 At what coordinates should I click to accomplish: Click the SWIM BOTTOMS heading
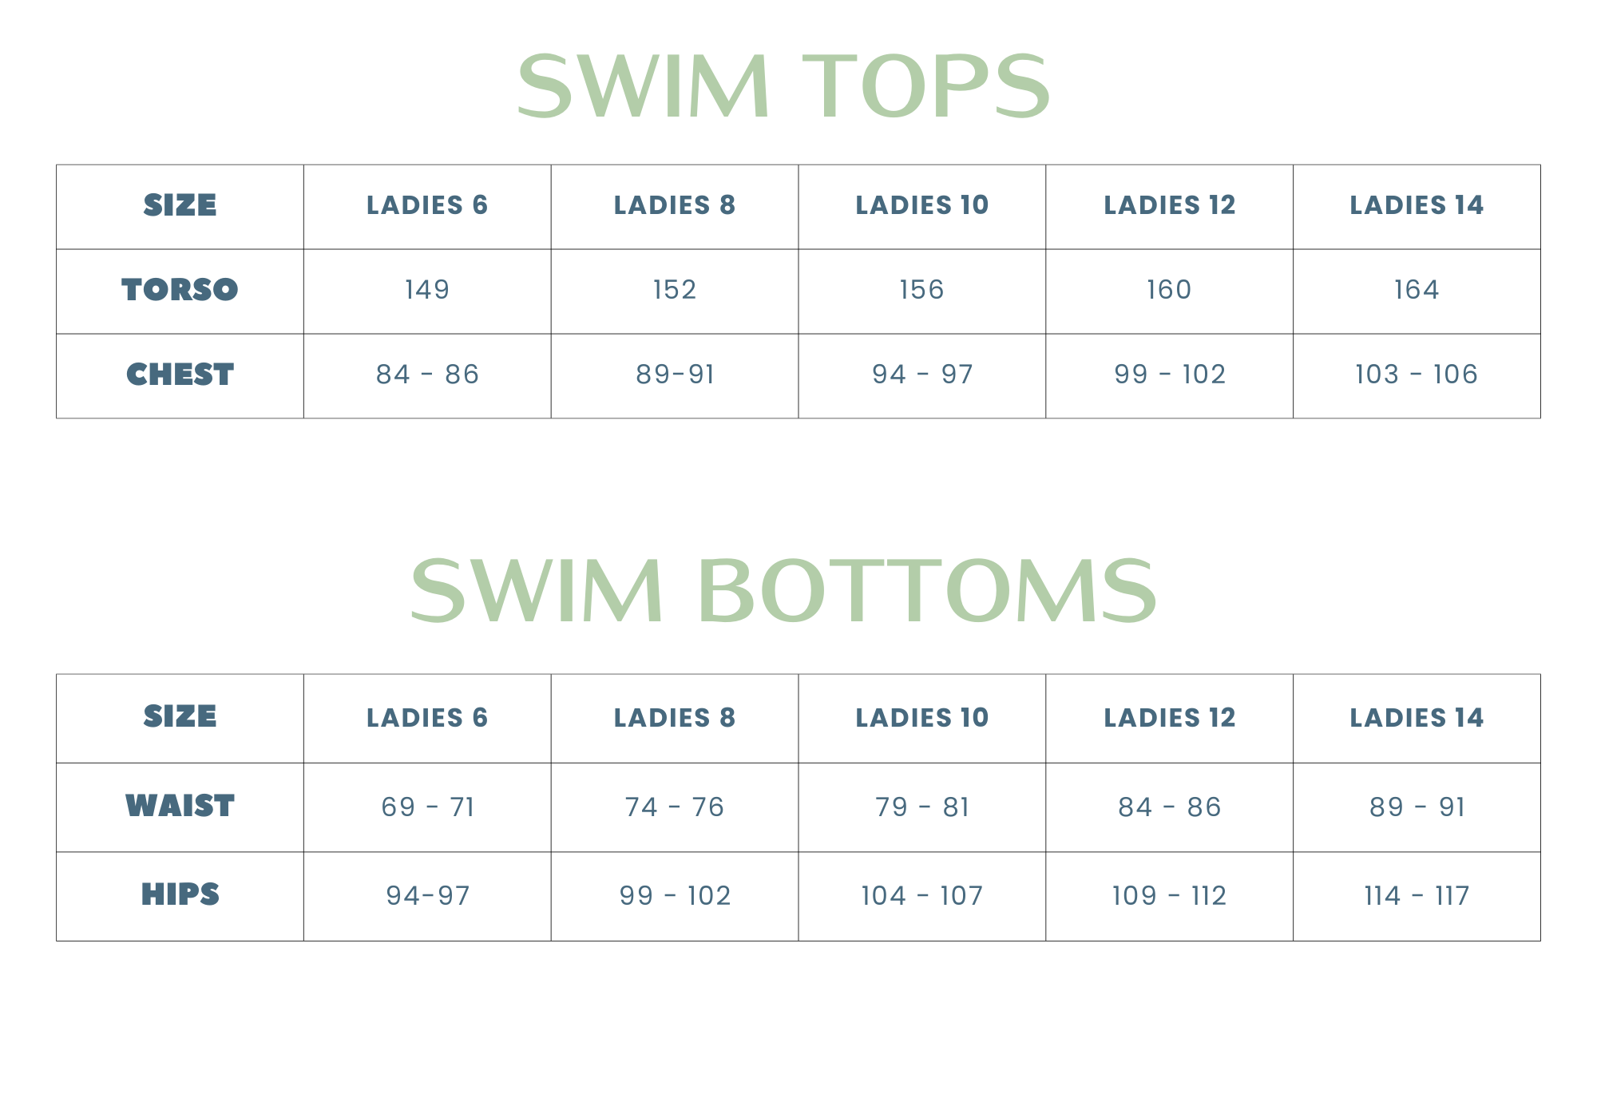[x=783, y=591]
